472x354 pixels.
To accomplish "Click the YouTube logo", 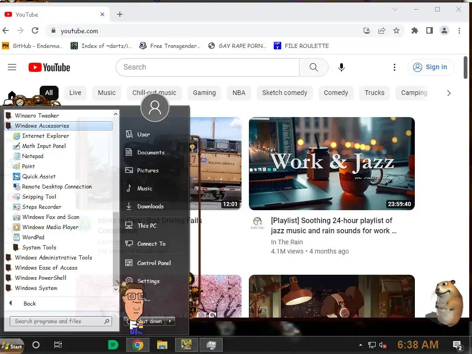I will click(x=49, y=67).
